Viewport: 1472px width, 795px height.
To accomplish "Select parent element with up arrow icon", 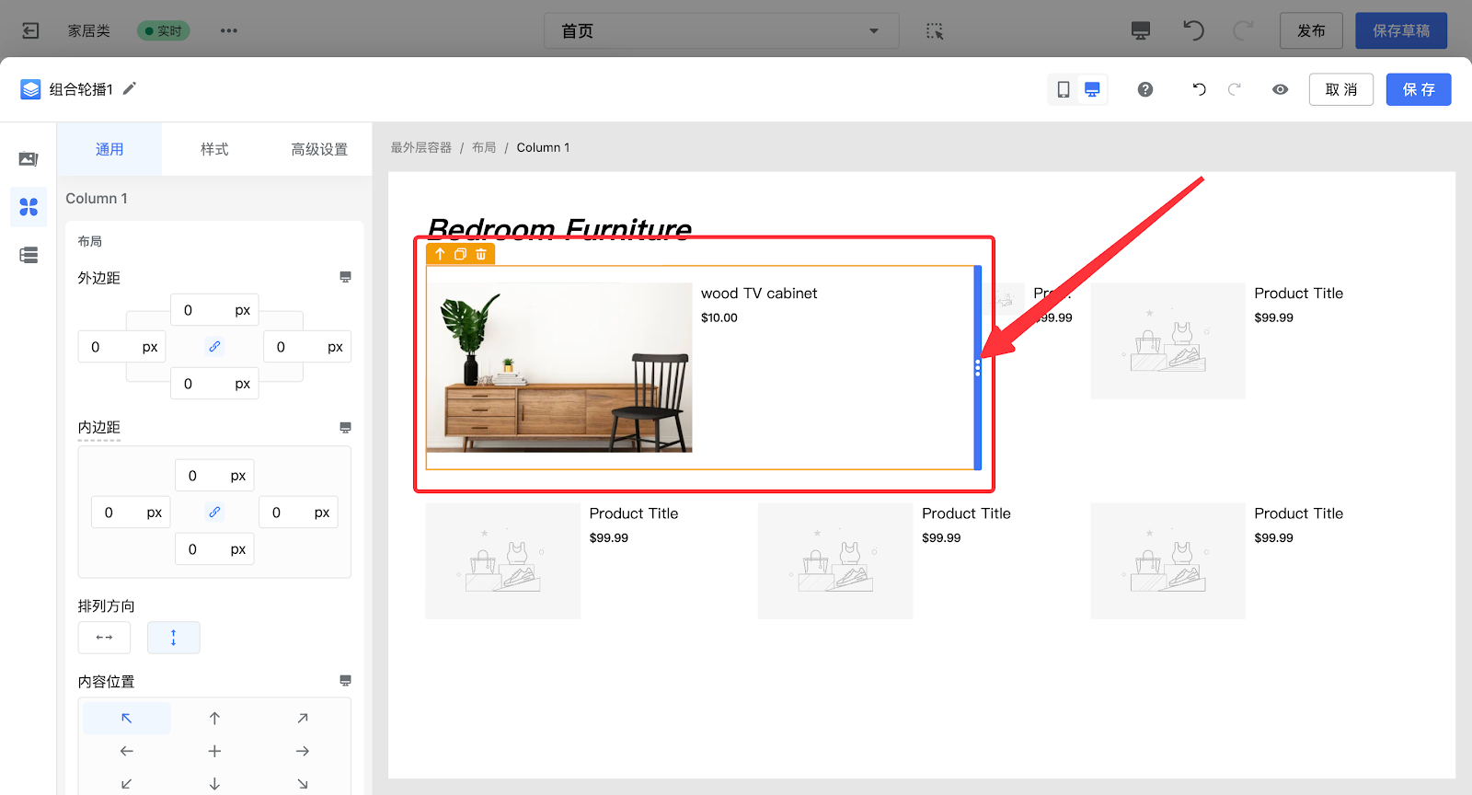I will click(440, 254).
